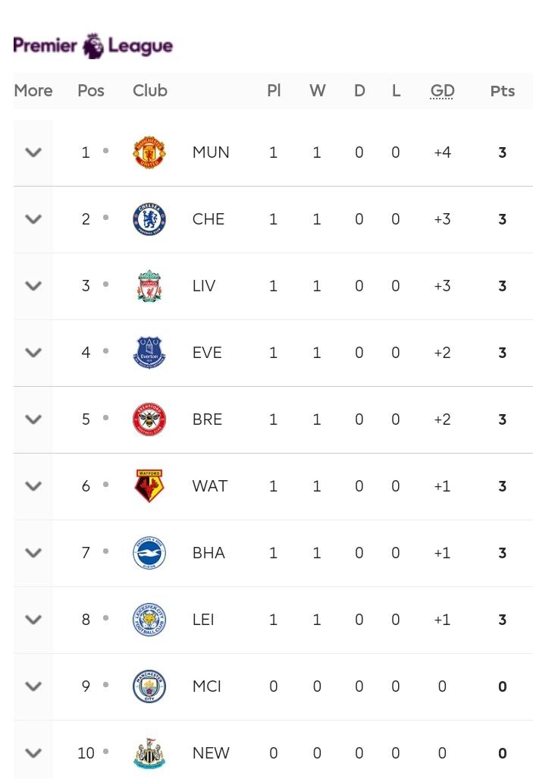Image resolution: width=533 pixels, height=779 pixels.
Task: Click the Brentford bee badge
Action: 149,419
